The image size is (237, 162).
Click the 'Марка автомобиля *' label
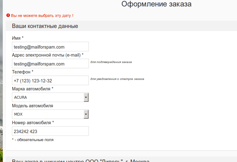[x=33, y=89]
